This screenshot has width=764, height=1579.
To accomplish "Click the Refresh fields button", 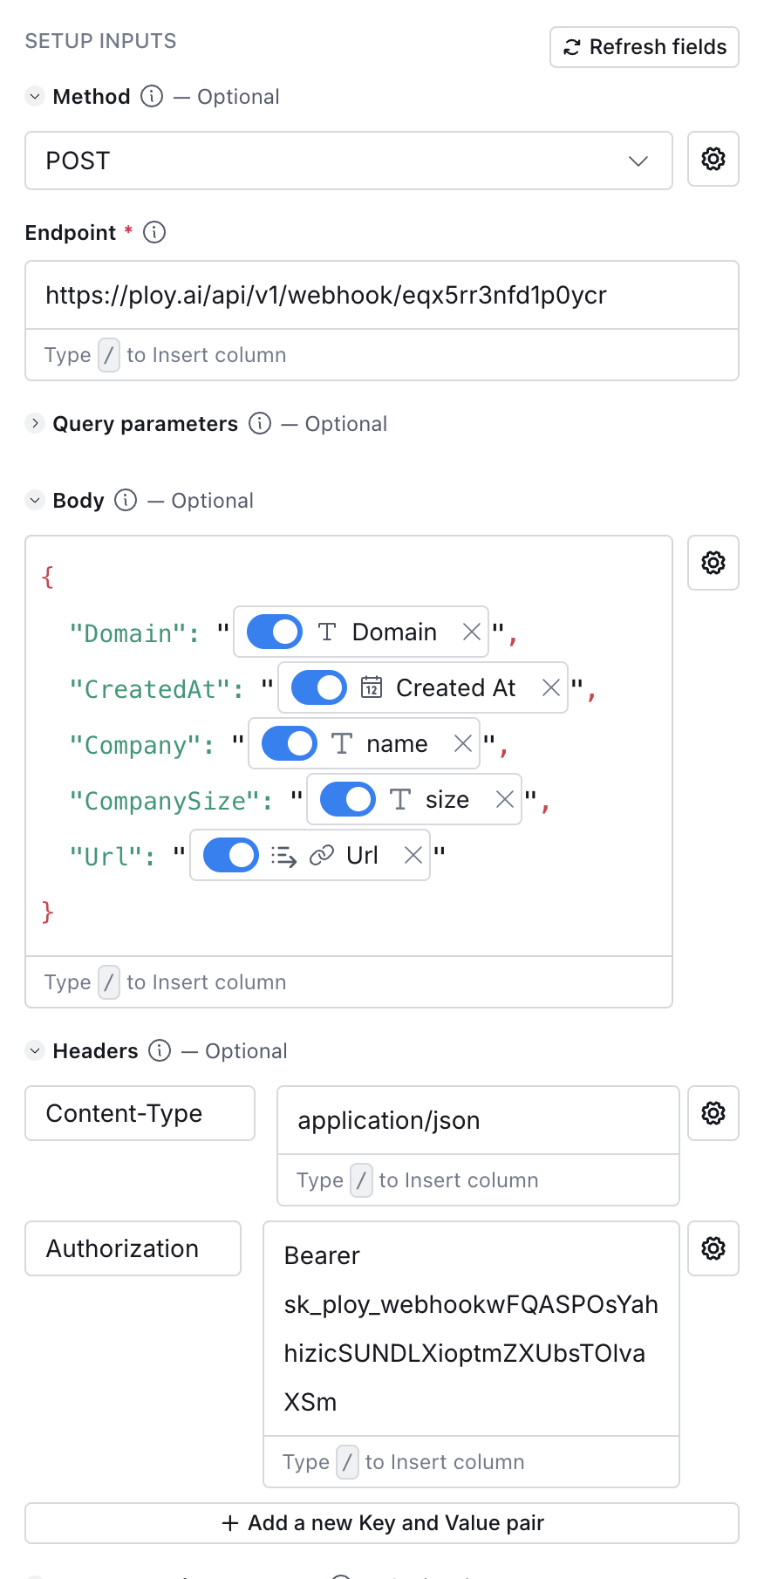I will click(x=645, y=47).
